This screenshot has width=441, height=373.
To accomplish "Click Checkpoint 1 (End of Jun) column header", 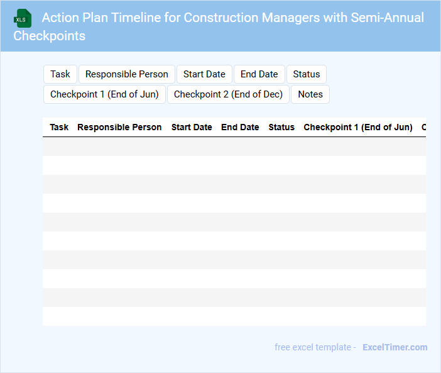I will pos(358,127).
